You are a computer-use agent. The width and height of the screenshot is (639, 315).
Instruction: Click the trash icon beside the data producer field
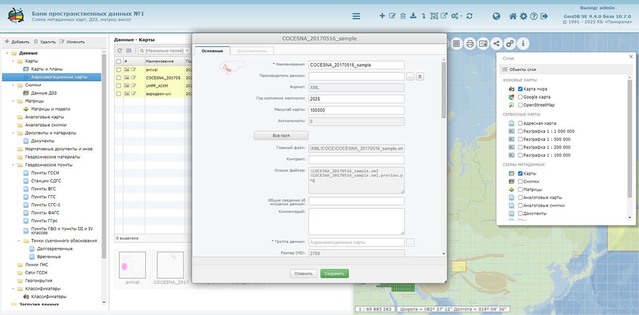click(x=420, y=76)
